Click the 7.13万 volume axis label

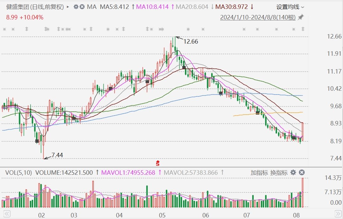click(x=333, y=192)
